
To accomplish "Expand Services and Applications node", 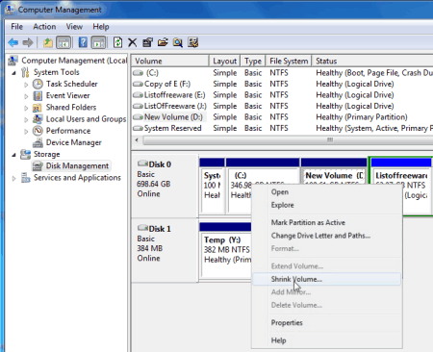I will 13,178.
